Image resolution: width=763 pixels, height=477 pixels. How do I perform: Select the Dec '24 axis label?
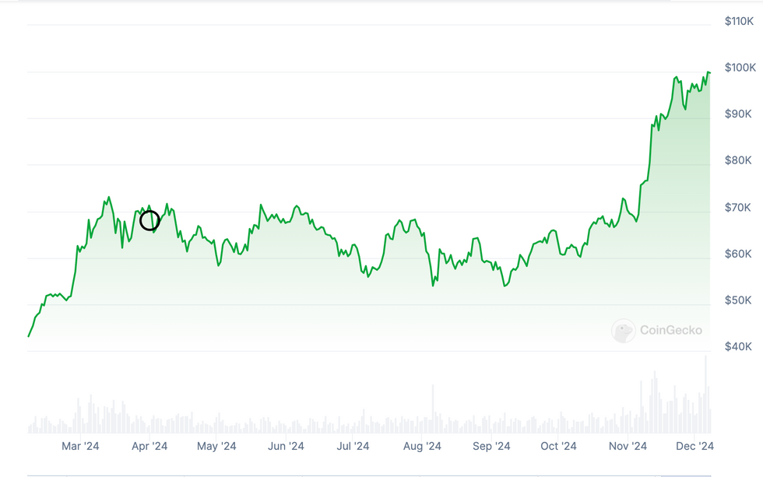pyautogui.click(x=694, y=446)
